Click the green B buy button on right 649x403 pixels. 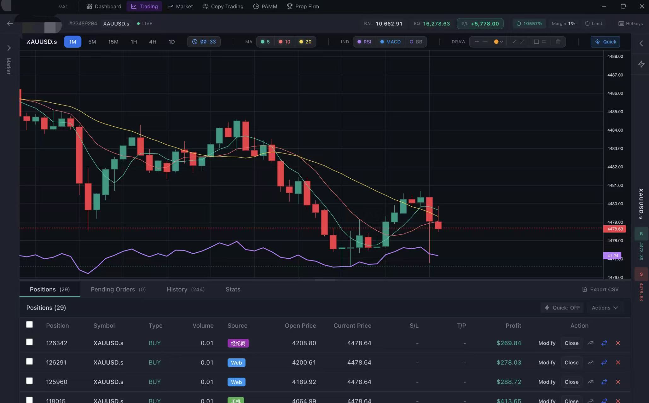(641, 234)
